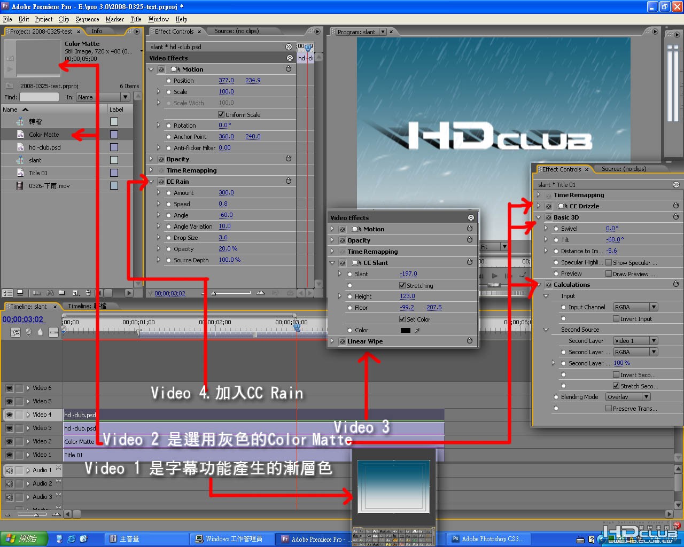Collapse the Motion effect properties
Viewport: 684px width, 547px height.
(x=151, y=69)
